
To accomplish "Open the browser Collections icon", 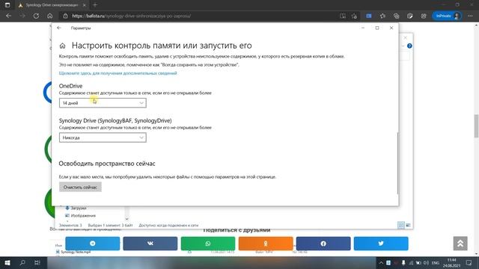I will pos(396,16).
